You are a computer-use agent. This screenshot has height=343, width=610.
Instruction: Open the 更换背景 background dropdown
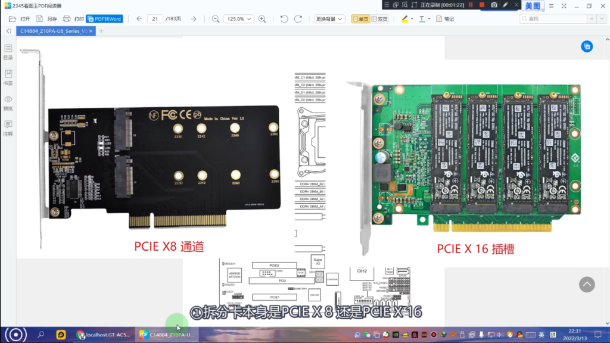329,19
